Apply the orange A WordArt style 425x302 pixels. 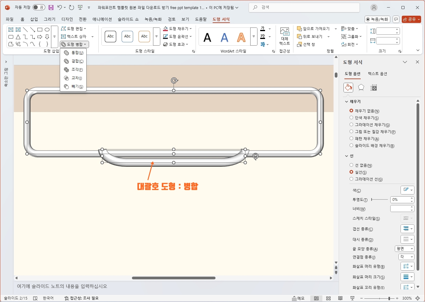pyautogui.click(x=241, y=37)
